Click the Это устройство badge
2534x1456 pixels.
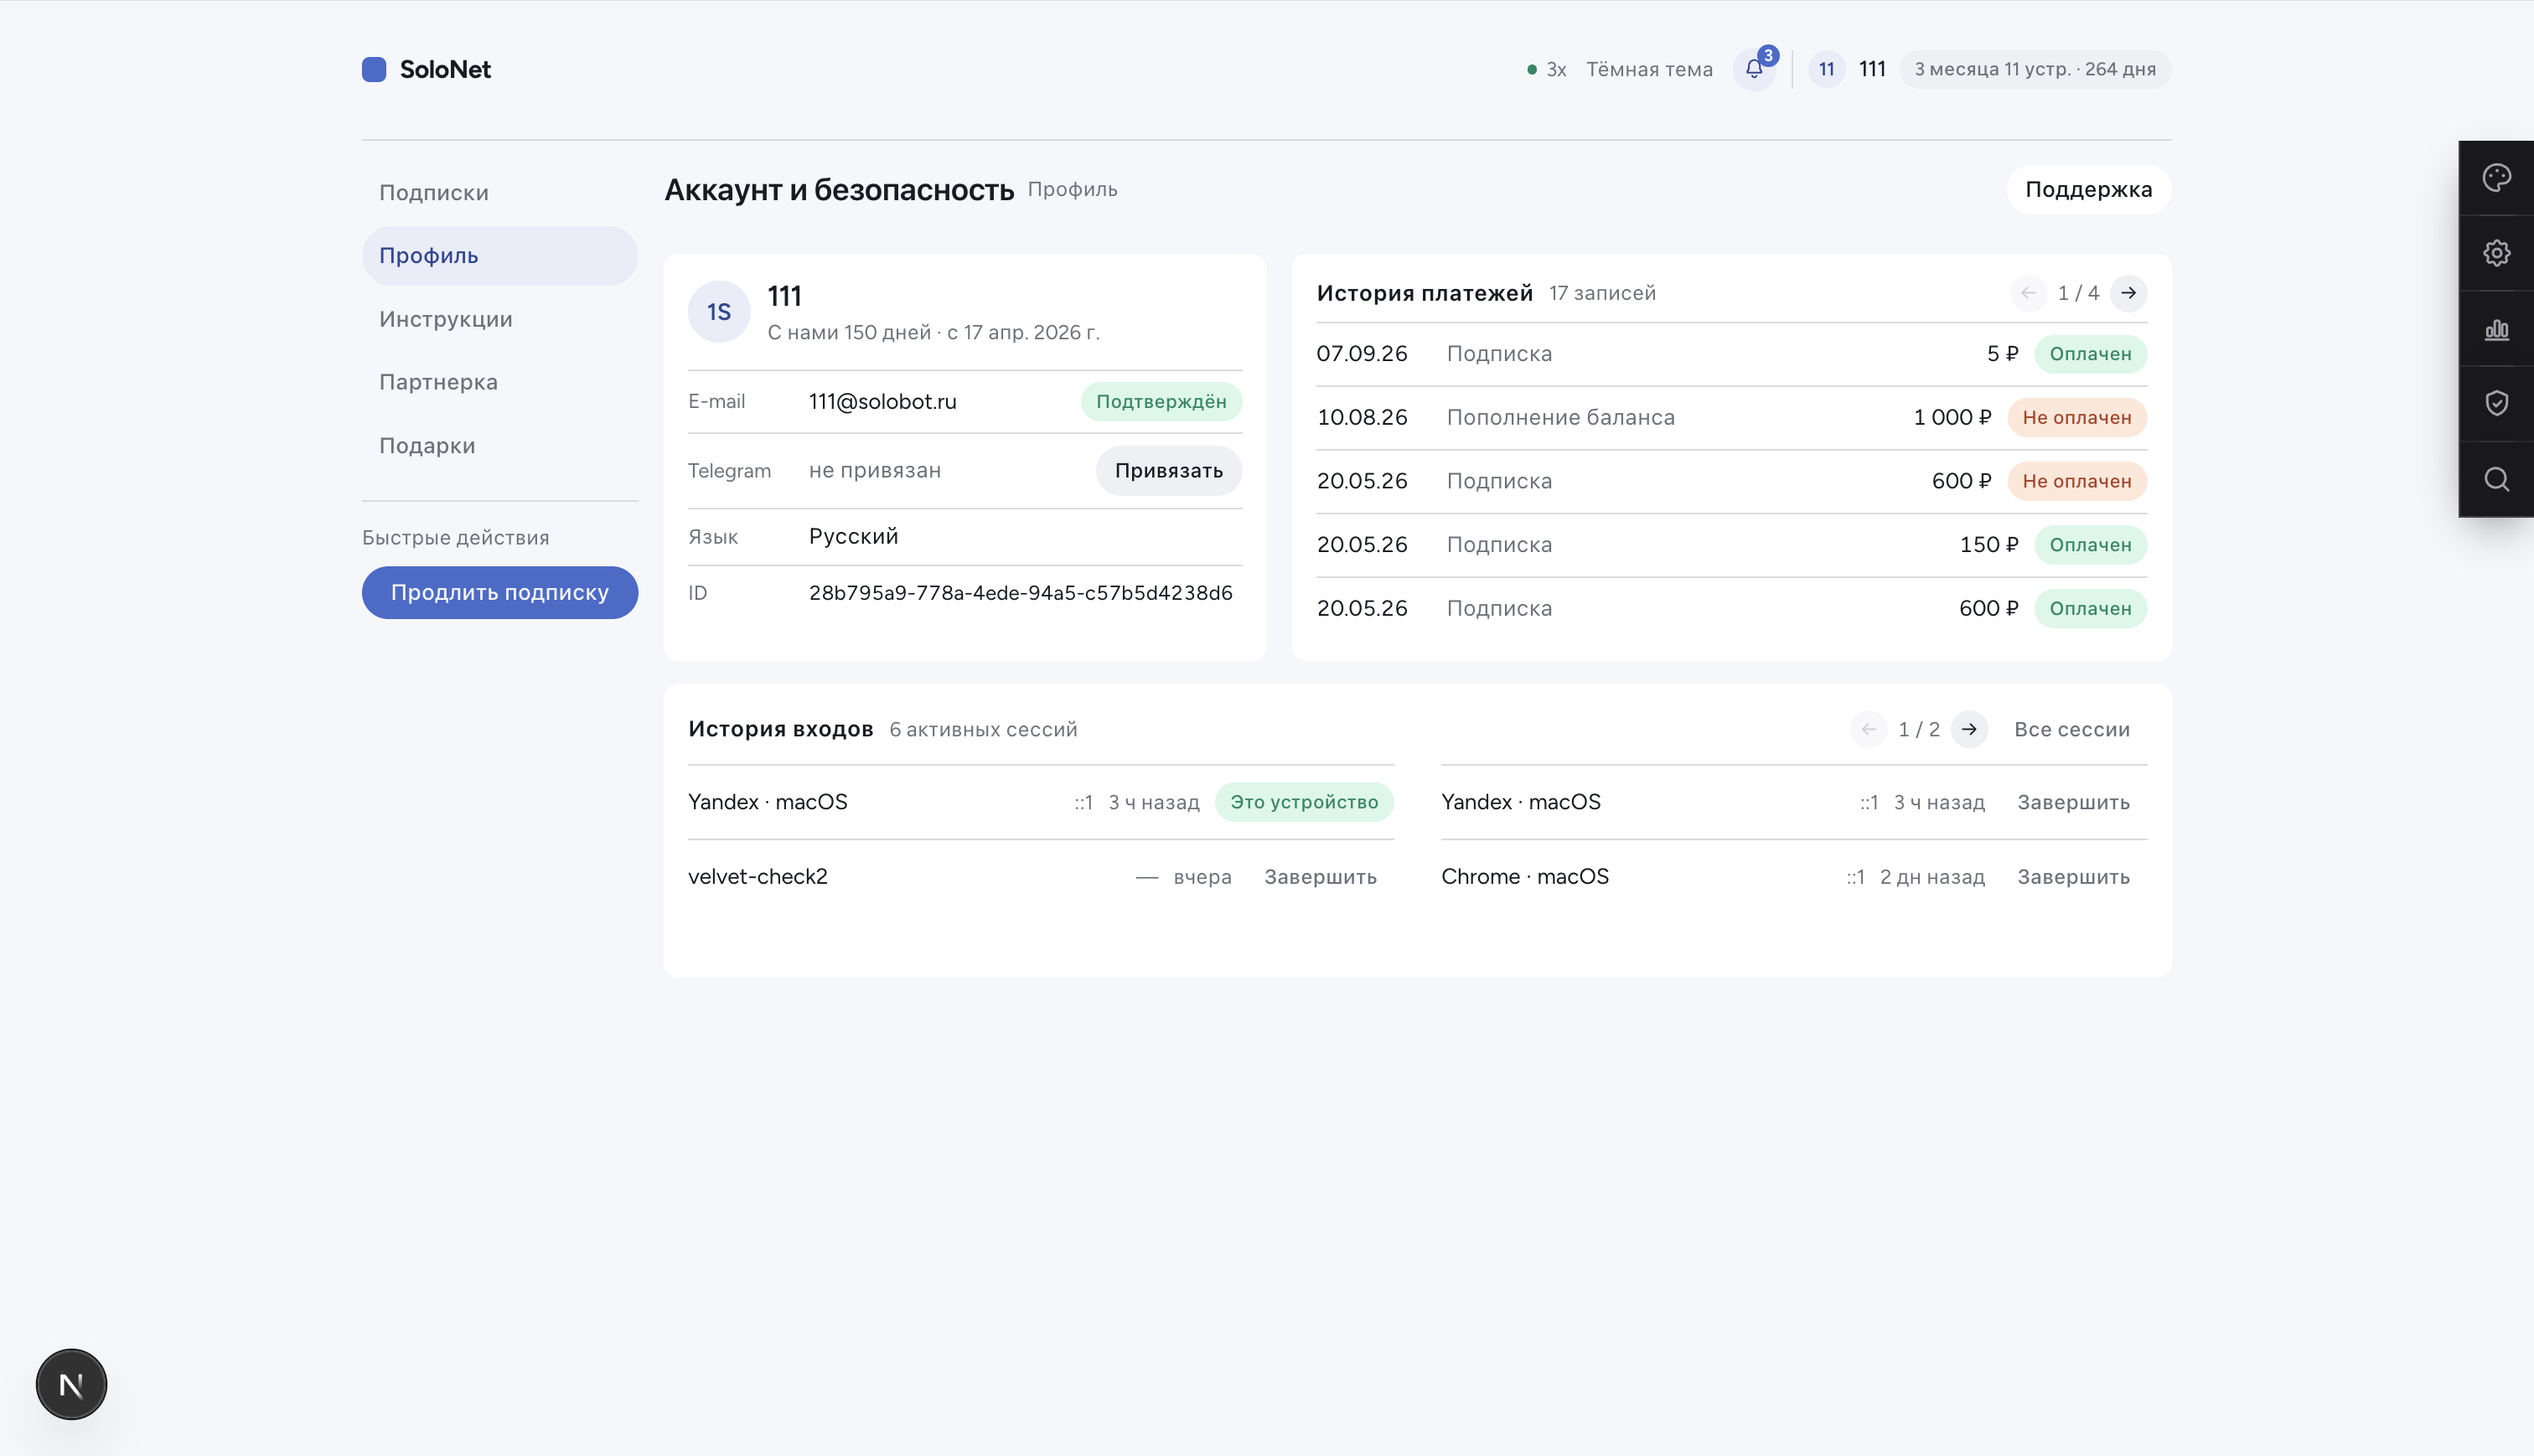(1303, 802)
